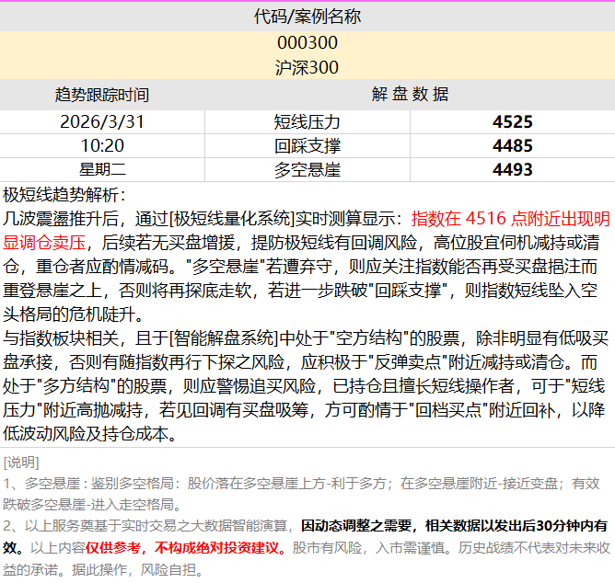Click the 回踩支撑 label in the table
This screenshot has width=615, height=583.
pos(307,145)
